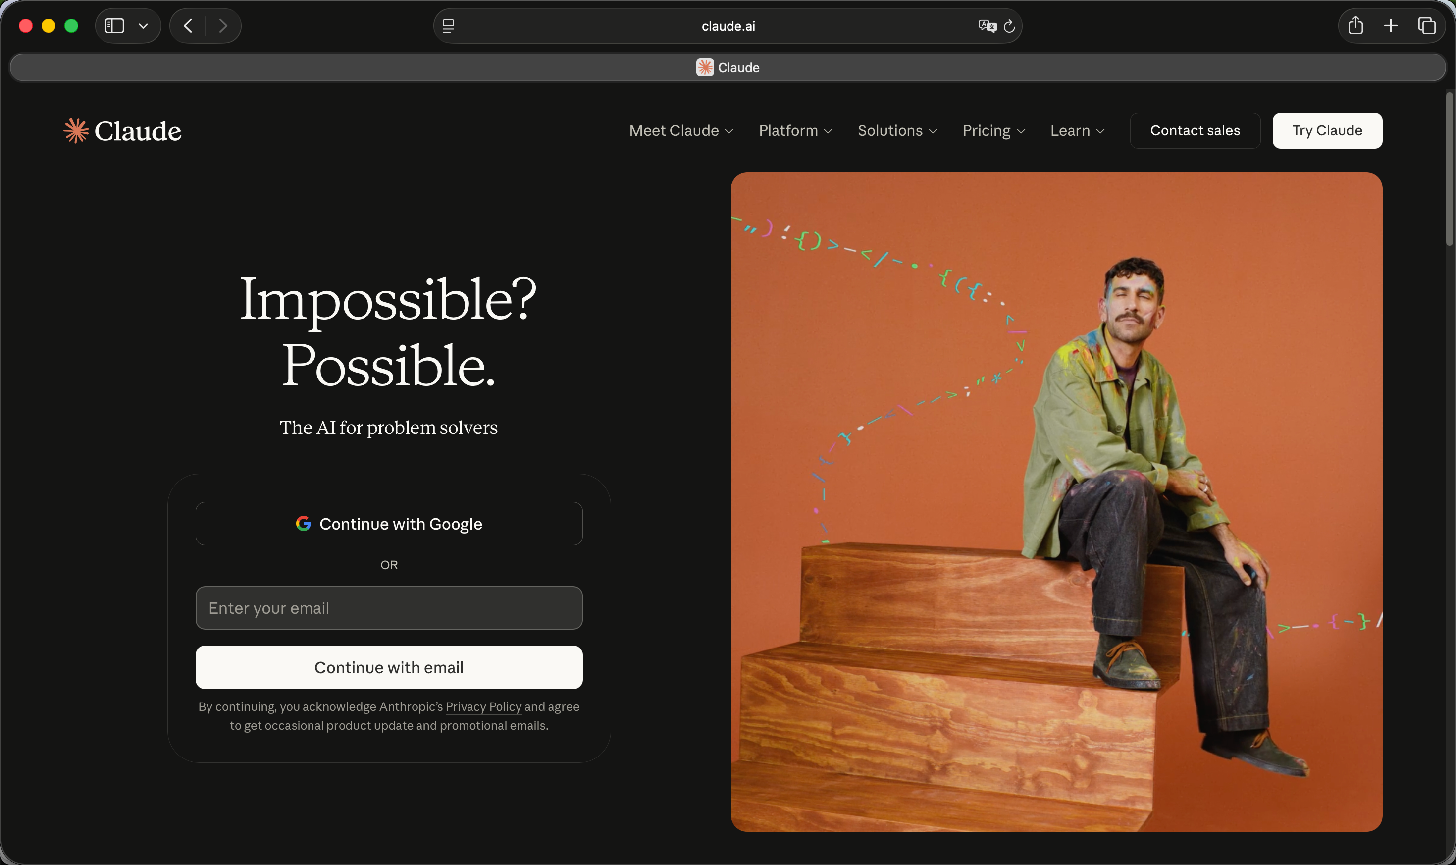Select the Claude browser tab
Viewport: 1456px width, 865px height.
point(728,67)
